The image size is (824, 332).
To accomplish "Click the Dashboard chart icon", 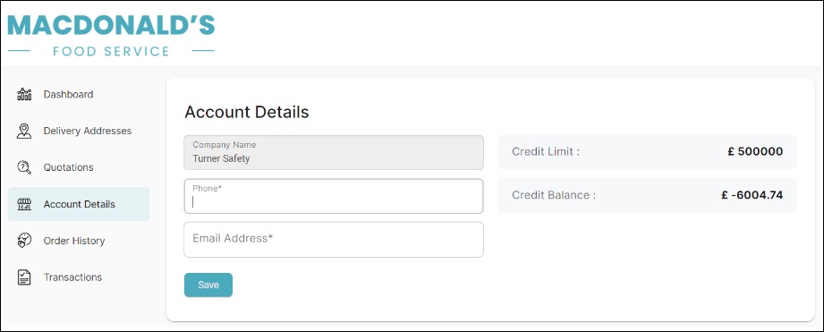I will click(x=24, y=94).
